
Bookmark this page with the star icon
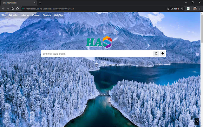pyautogui.click(x=182, y=9)
